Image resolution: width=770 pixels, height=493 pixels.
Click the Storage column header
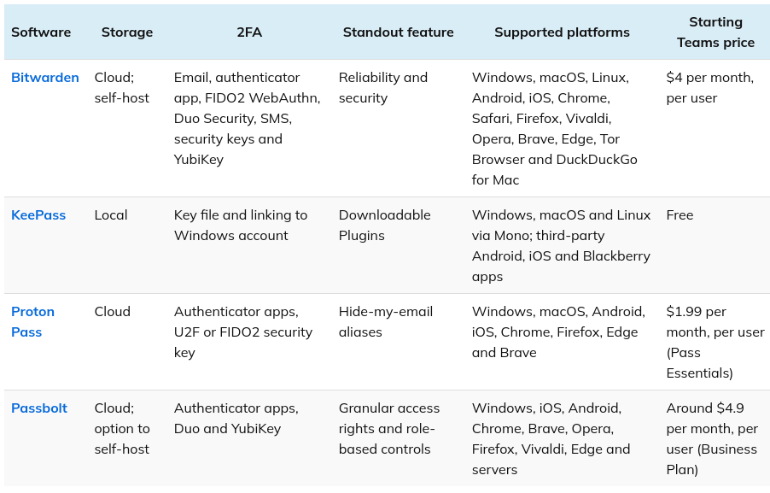[126, 32]
